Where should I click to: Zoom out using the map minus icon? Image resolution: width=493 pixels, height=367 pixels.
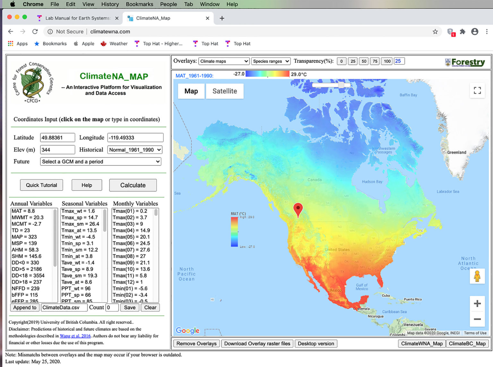point(477,319)
